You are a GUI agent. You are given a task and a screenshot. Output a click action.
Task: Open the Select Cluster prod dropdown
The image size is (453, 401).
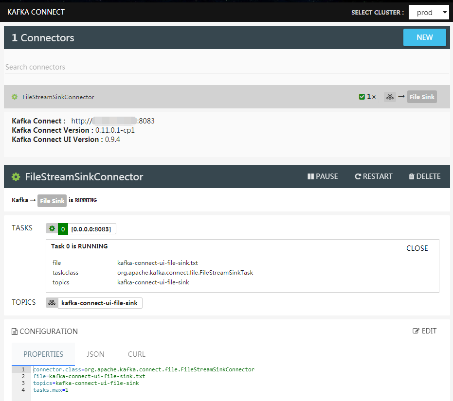click(429, 13)
